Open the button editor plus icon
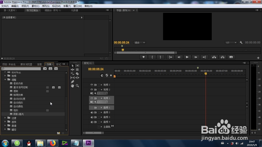 coord(258,58)
